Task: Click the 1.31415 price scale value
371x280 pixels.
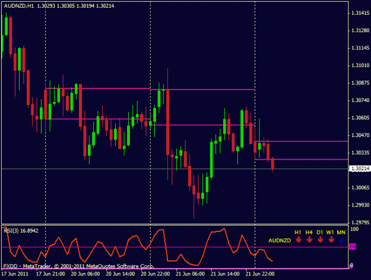Action: click(360, 13)
